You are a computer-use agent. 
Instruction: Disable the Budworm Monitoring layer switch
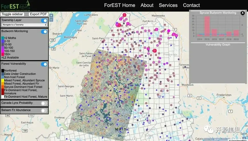(x=44, y=32)
